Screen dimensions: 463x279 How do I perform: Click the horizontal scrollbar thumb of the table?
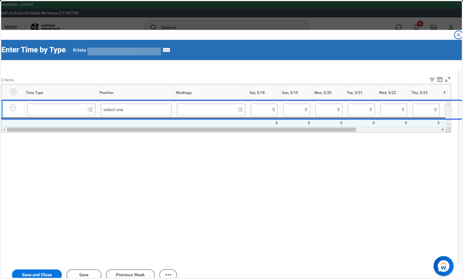(181, 130)
